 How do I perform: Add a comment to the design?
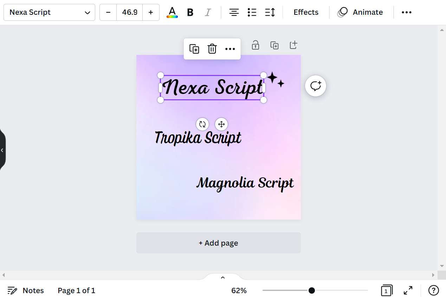tap(315, 86)
